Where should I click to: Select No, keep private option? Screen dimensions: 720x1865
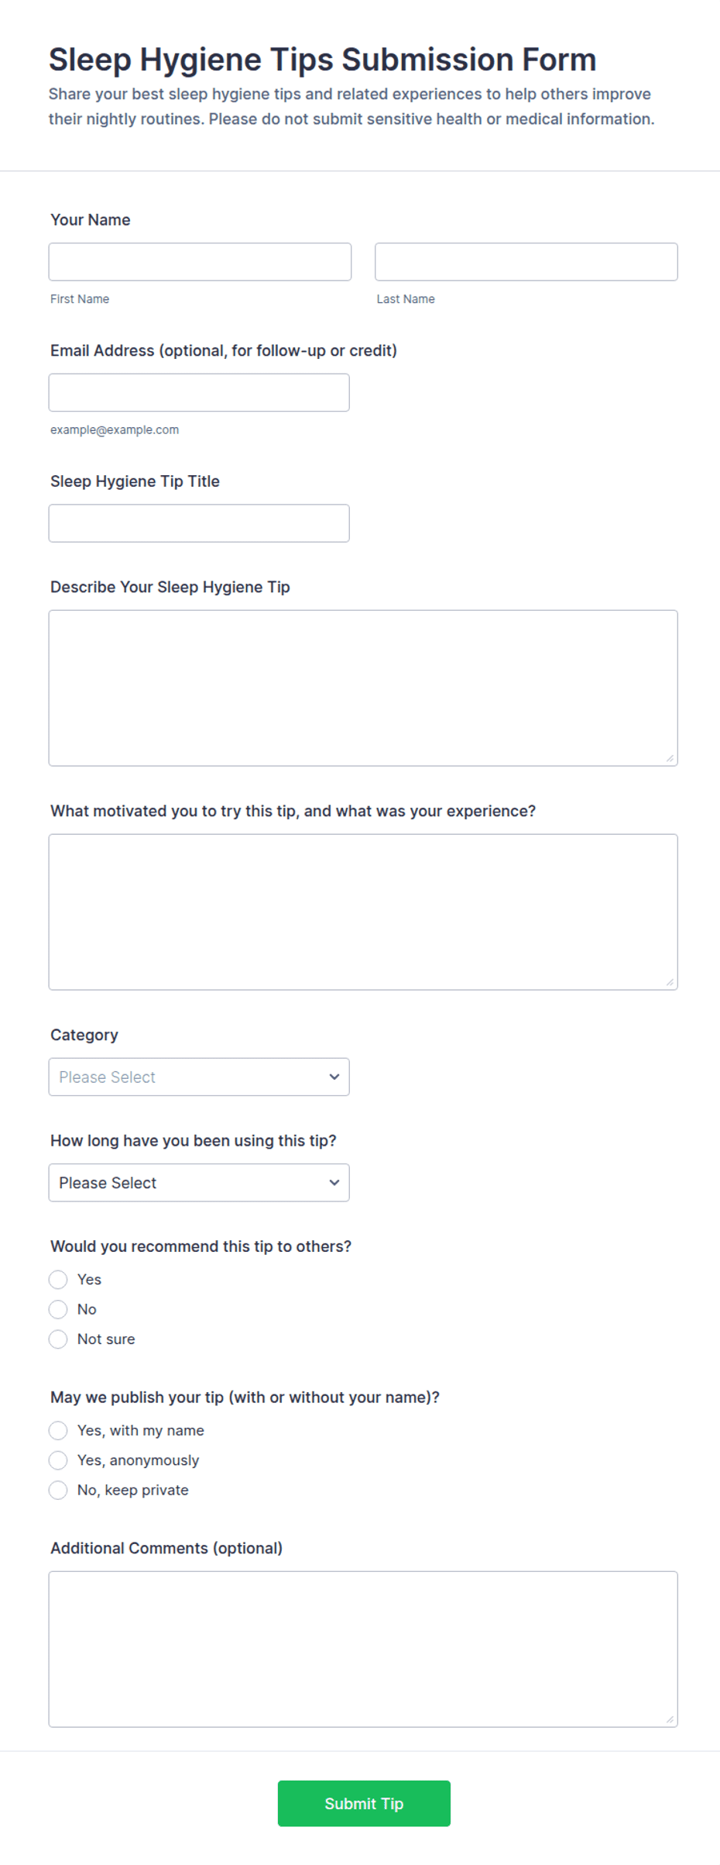click(x=58, y=1491)
